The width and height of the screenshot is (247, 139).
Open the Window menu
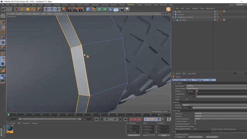coord(163,5)
